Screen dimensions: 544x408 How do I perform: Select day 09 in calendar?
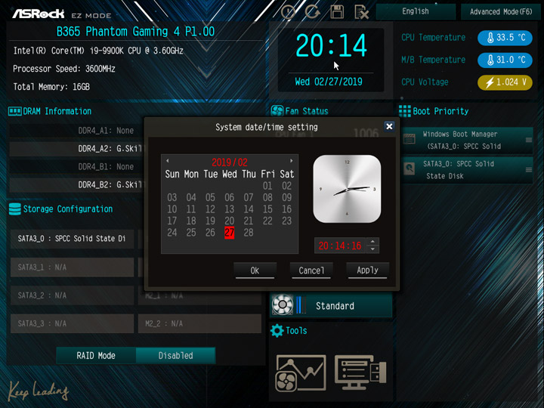[286, 197]
